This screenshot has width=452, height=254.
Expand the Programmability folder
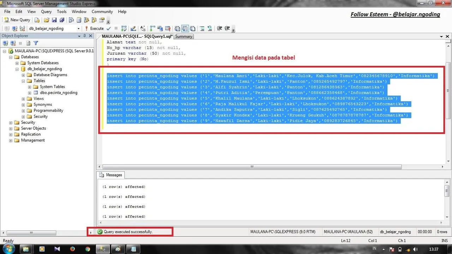pos(23,111)
